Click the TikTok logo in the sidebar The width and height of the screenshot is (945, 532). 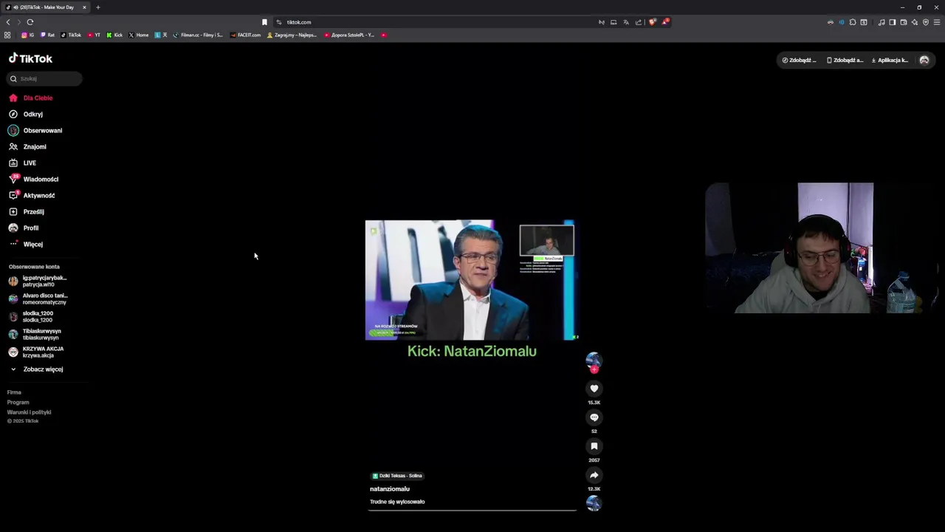tap(30, 58)
